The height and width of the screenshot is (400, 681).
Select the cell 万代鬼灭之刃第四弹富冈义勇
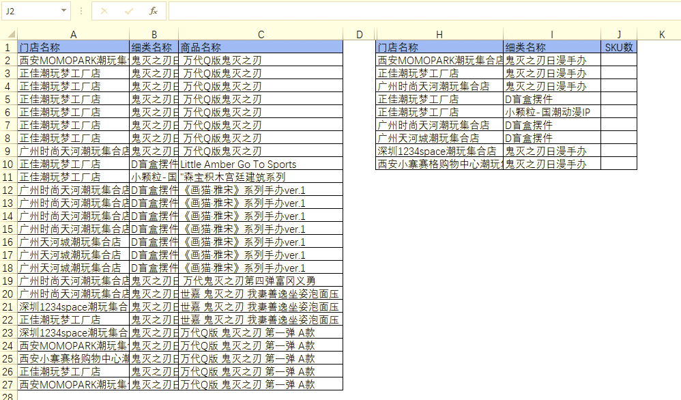[x=261, y=281]
